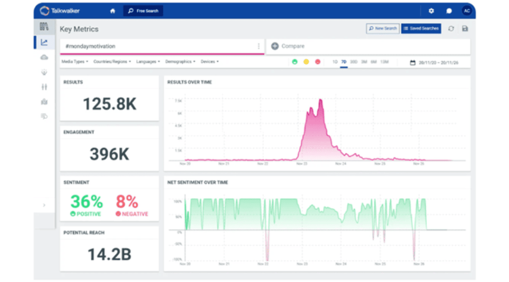Expand the Demographics dropdown
The height and width of the screenshot is (282, 509).
[x=180, y=62]
